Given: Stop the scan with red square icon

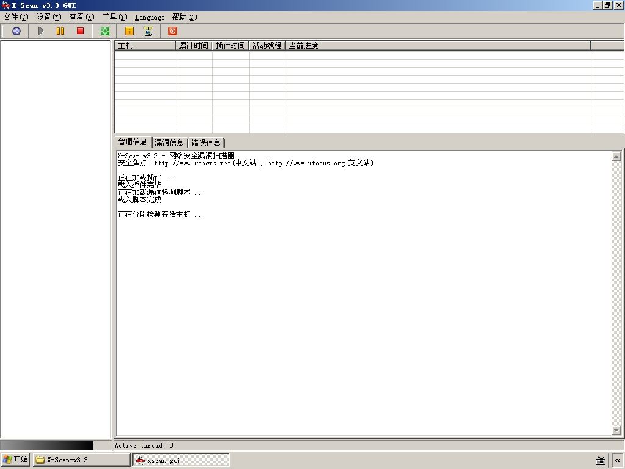Looking at the screenshot, I should pyautogui.click(x=80, y=31).
